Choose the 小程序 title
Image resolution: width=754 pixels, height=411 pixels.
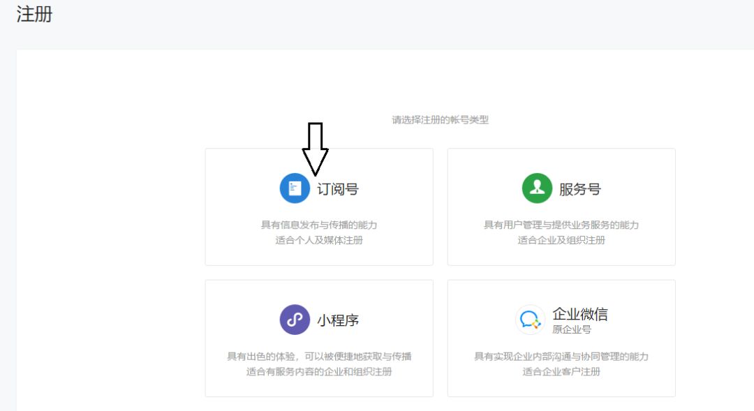(338, 320)
